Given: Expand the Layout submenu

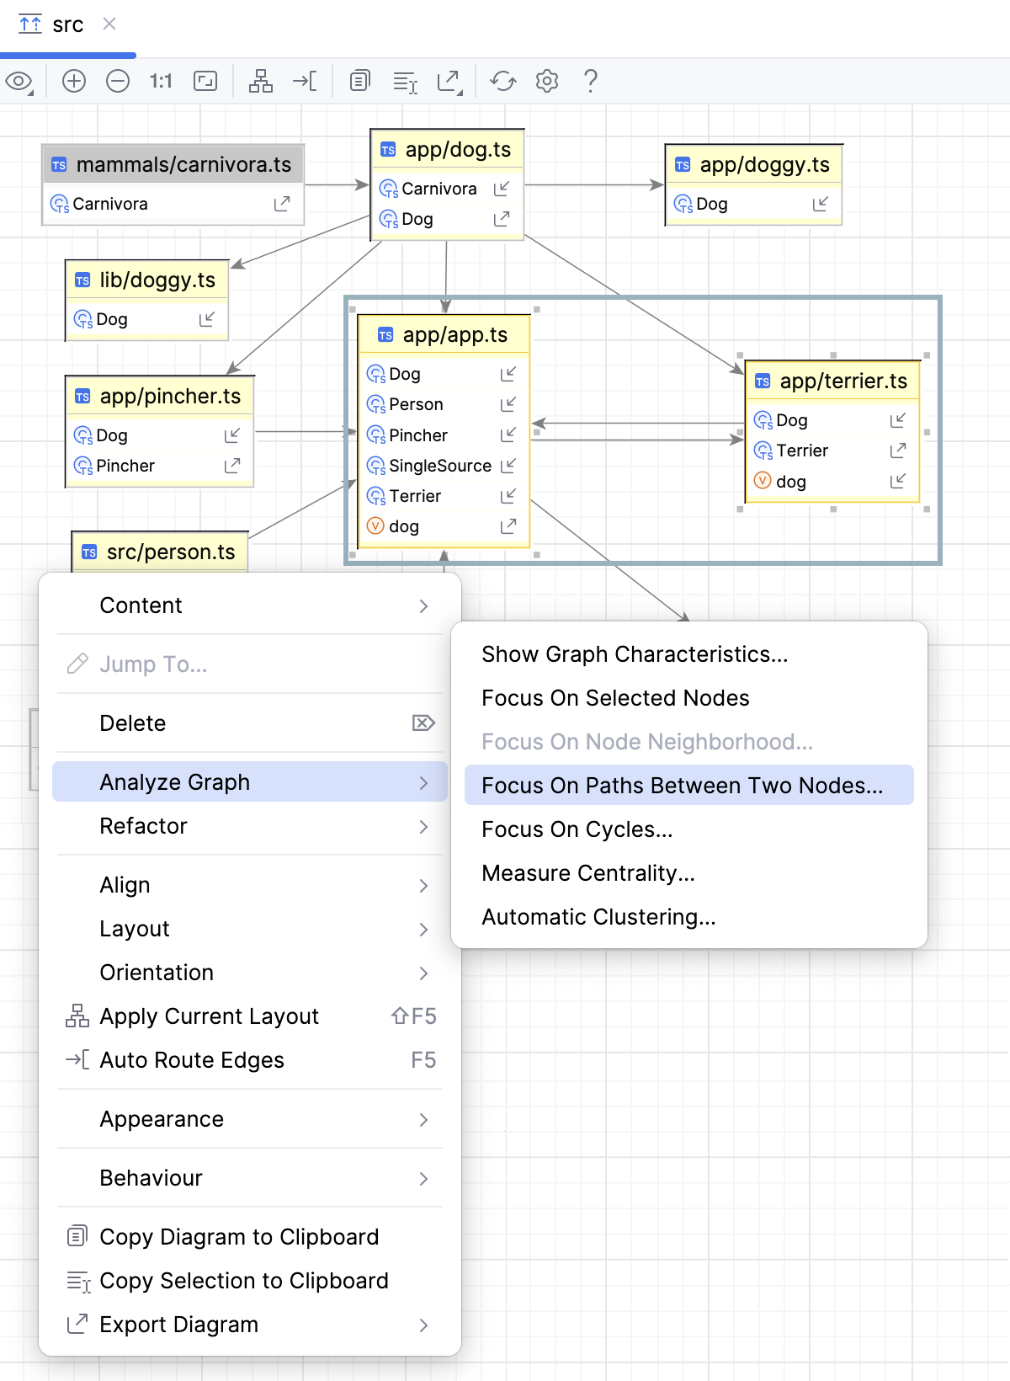Looking at the screenshot, I should (250, 929).
